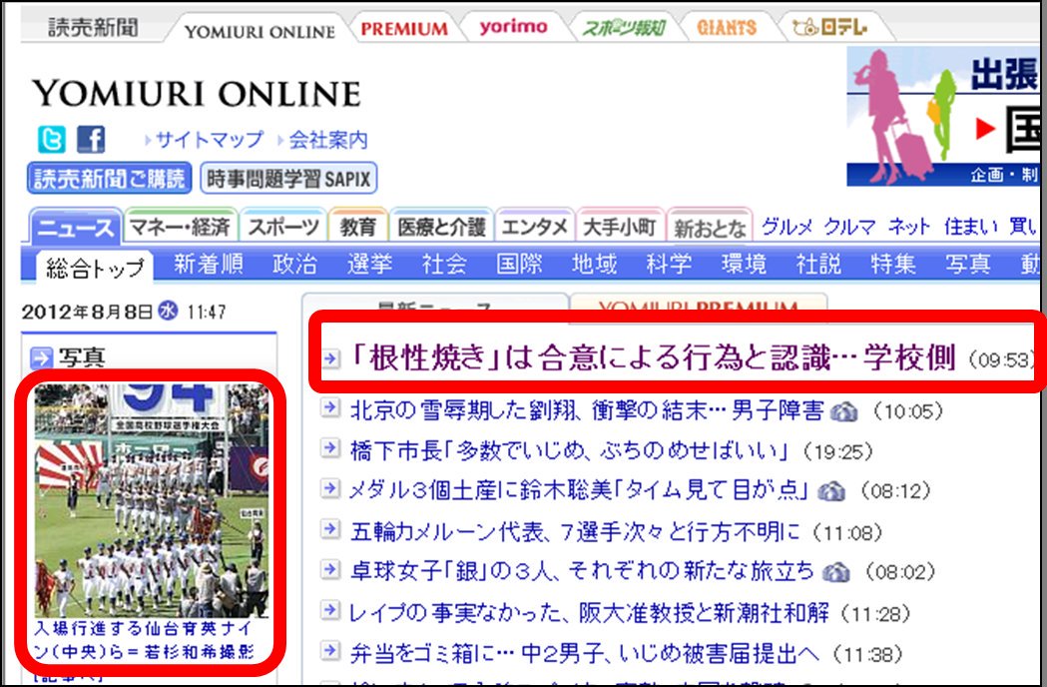Select 地域 in the sub navigation

[x=594, y=264]
